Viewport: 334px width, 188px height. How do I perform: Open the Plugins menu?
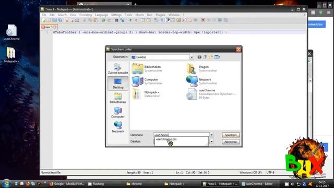[160, 15]
